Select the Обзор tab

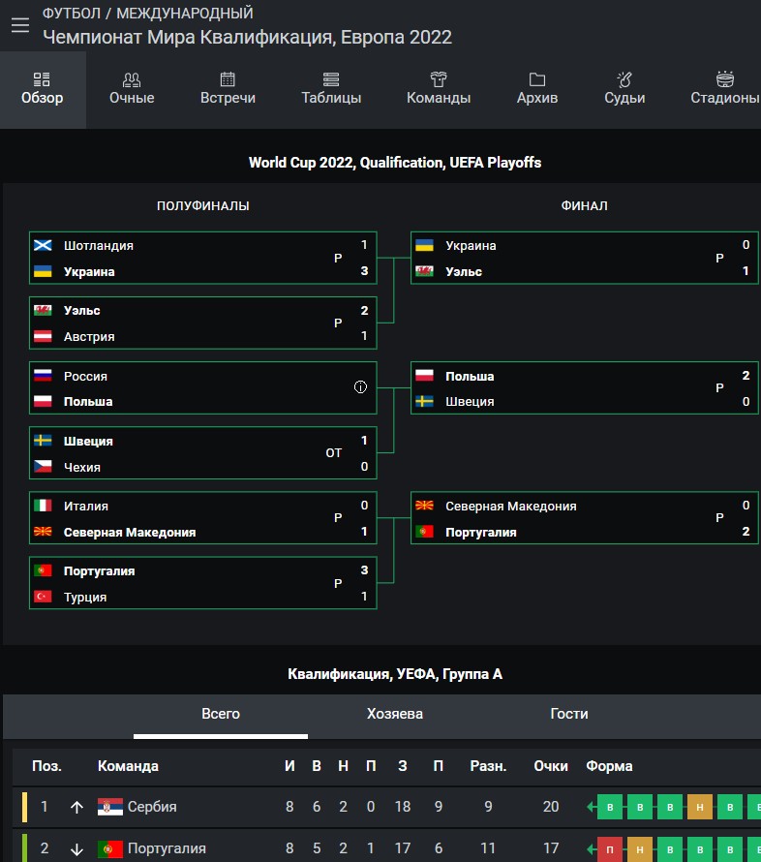tap(43, 90)
